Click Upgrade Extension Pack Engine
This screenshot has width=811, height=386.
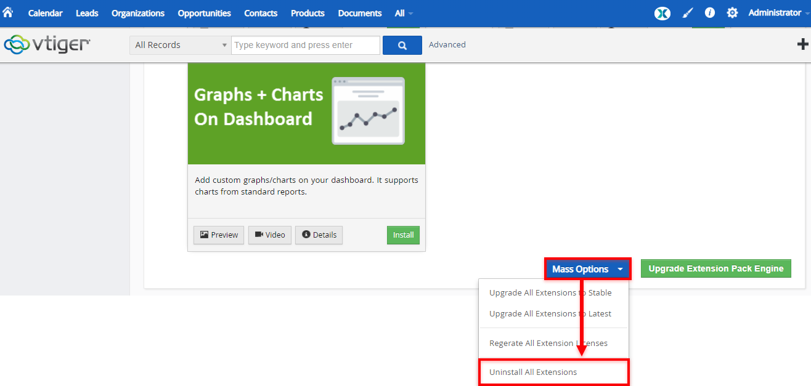tap(716, 268)
